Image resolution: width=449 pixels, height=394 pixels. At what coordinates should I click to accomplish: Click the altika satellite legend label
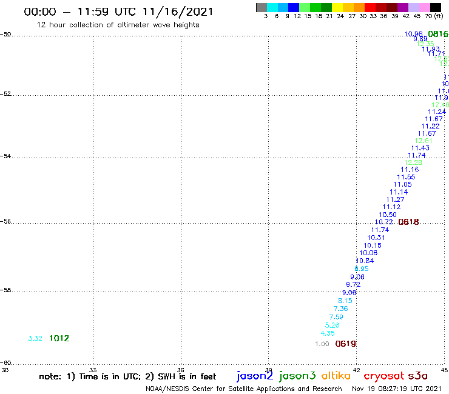pos(336,375)
